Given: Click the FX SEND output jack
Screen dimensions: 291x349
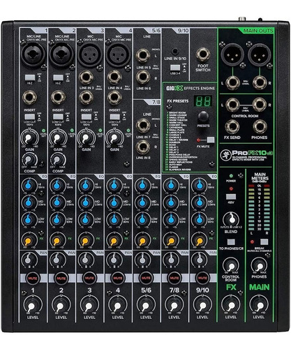Looking at the screenshot, I should [232, 127].
